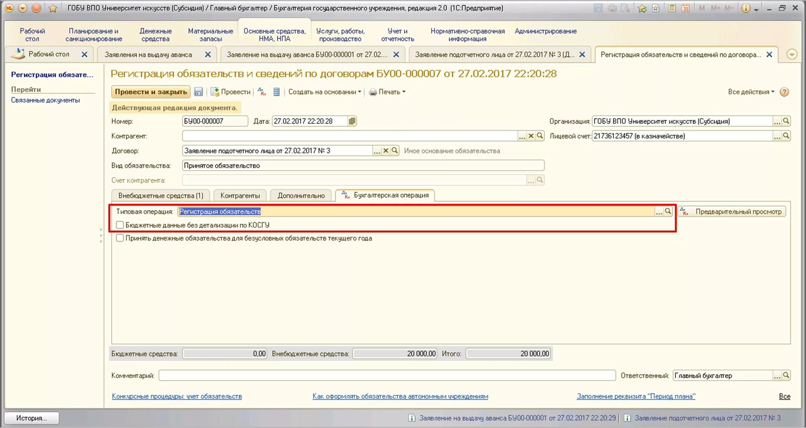Enable Бюджетные данные без детализации по КОСГУ
Viewport: 806px width, 428px height.
pos(120,225)
